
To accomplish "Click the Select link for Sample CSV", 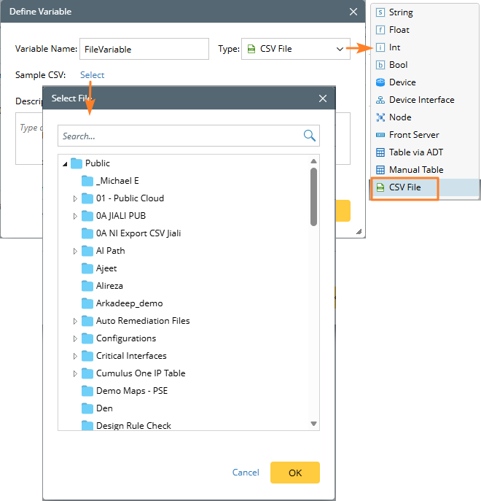I will (x=92, y=75).
